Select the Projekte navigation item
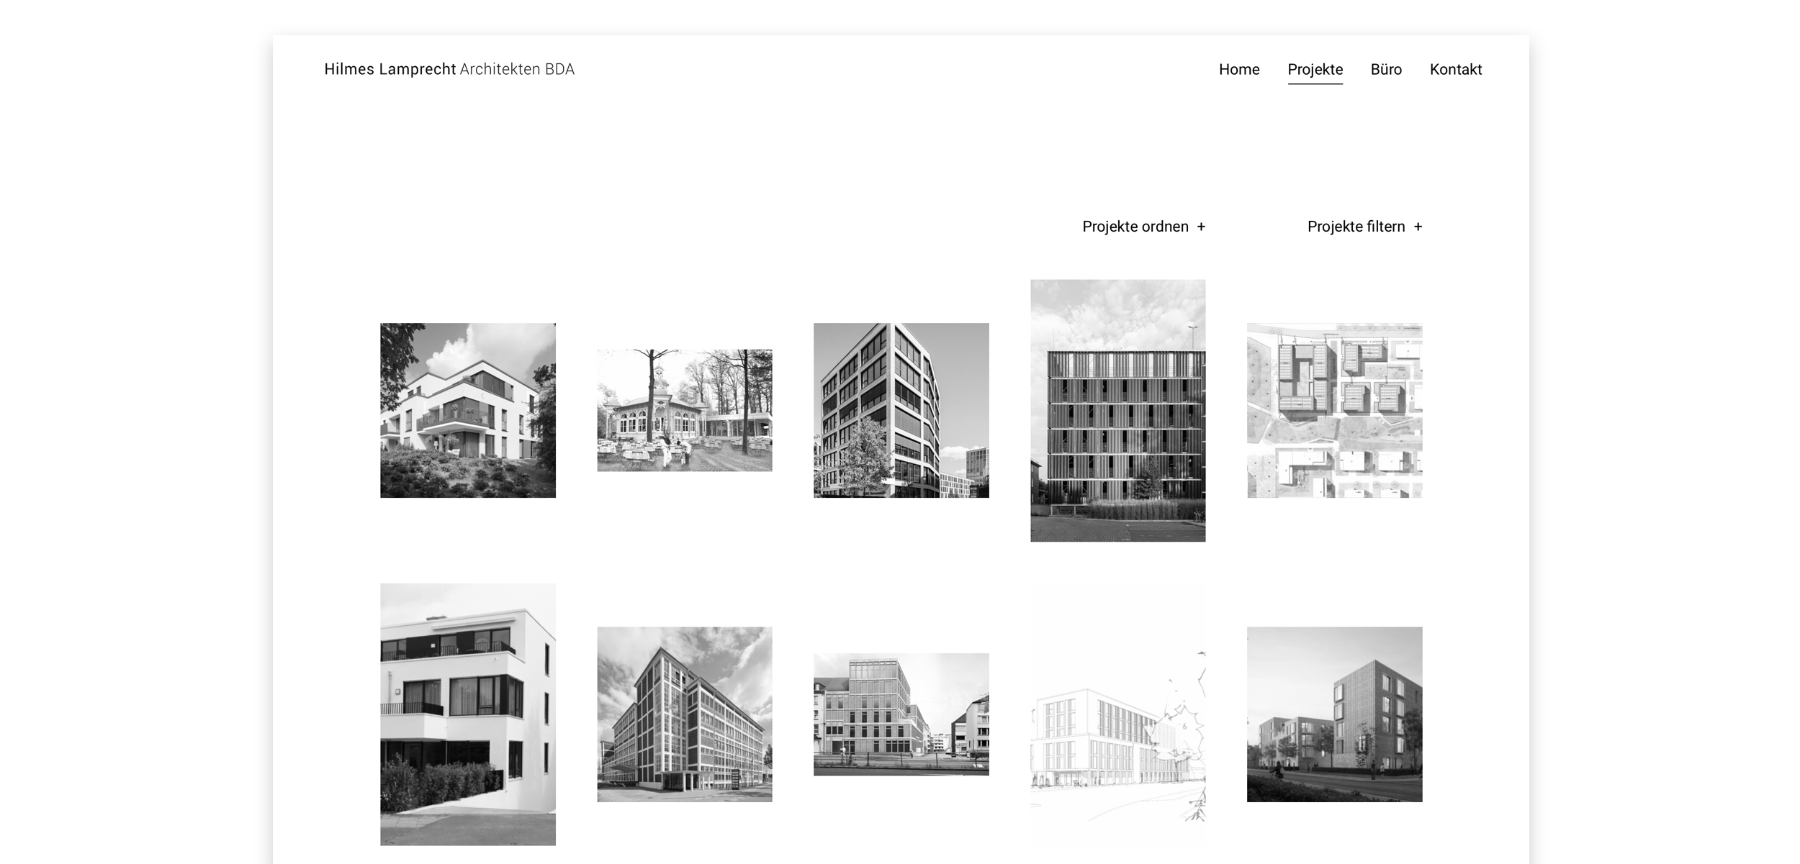The width and height of the screenshot is (1800, 864). pyautogui.click(x=1315, y=70)
